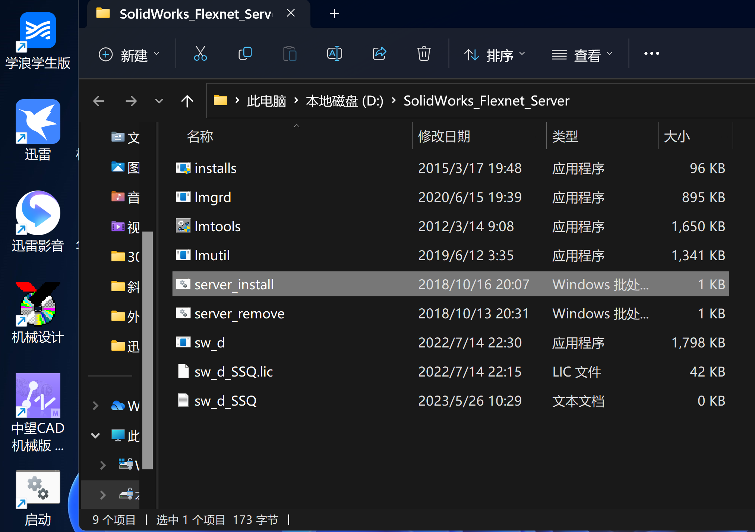Click the Paste clipboard icon

pos(290,54)
